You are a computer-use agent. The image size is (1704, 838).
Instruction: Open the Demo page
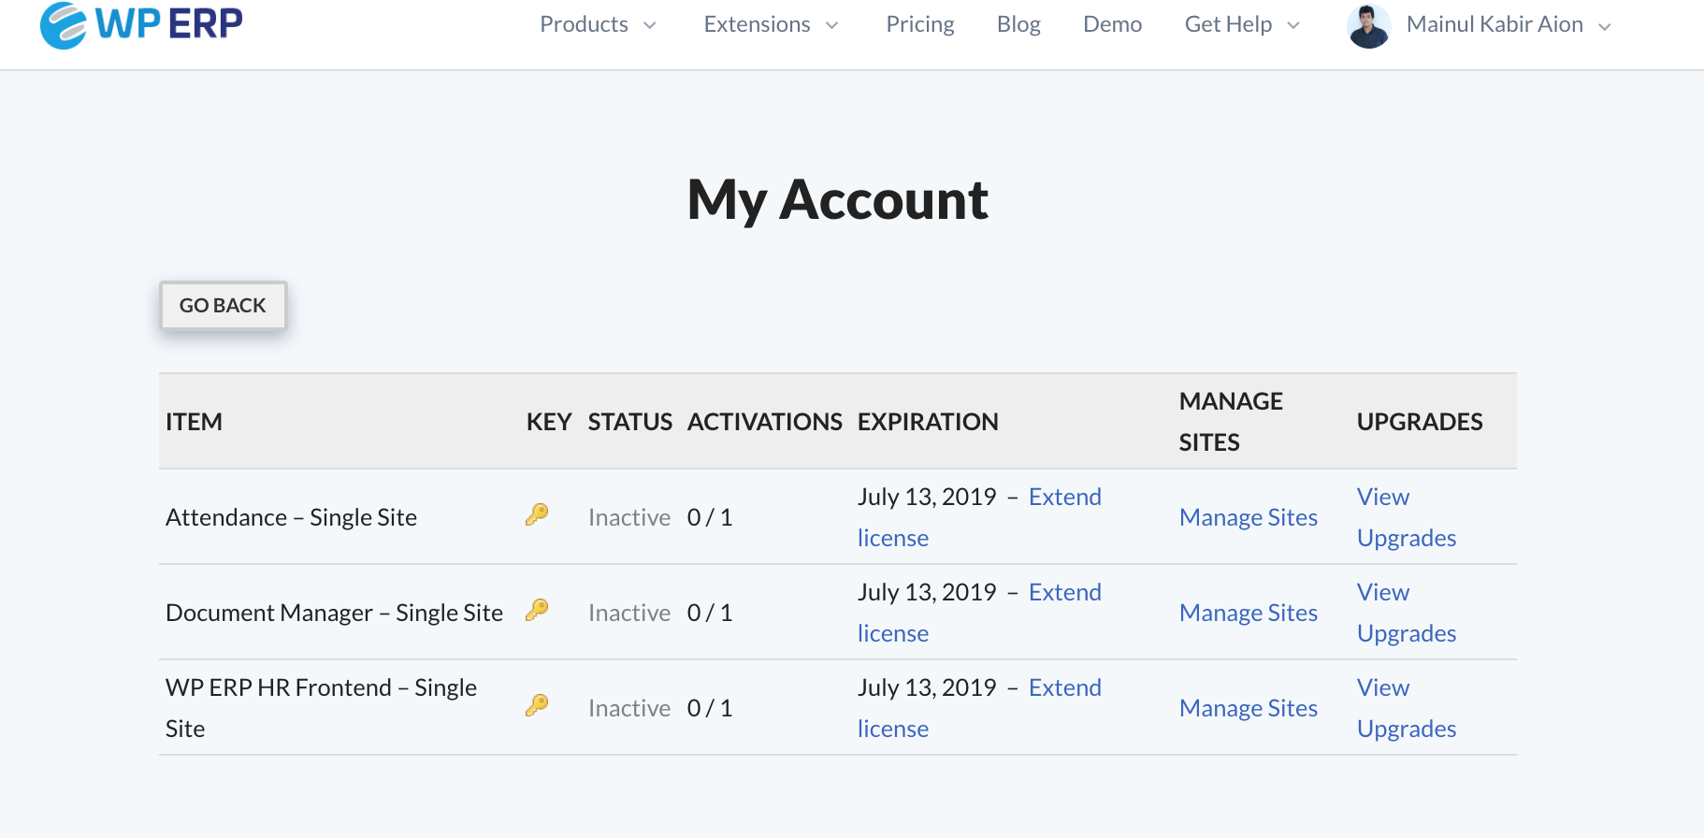(x=1112, y=24)
